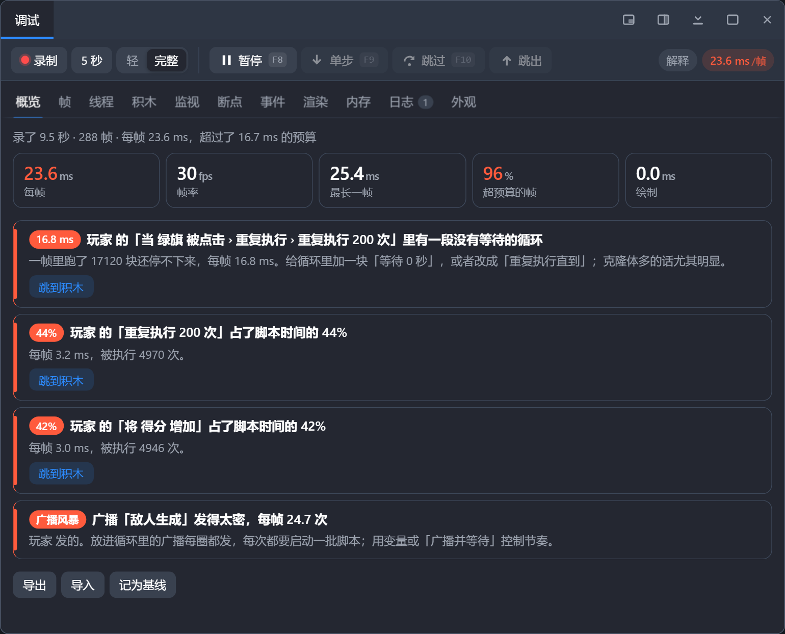Switch to the 帧 tab
This screenshot has height=634, width=785.
pos(65,102)
